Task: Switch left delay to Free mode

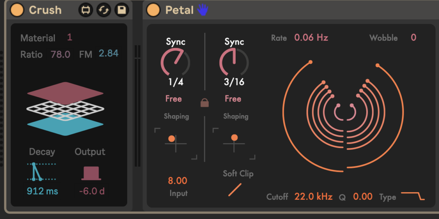Action: (173, 99)
